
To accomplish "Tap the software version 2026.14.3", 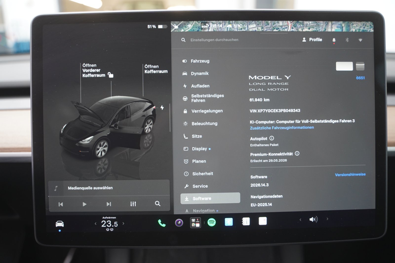I will [x=260, y=185].
